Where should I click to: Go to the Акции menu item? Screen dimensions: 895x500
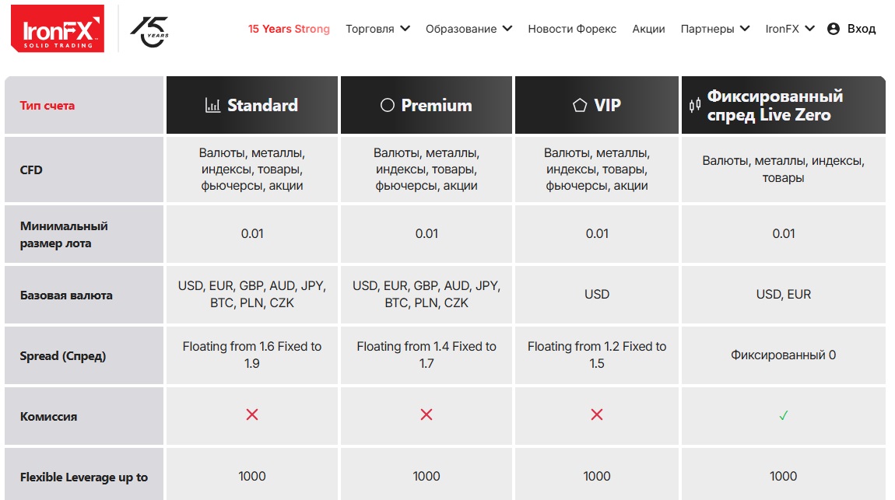click(x=648, y=29)
